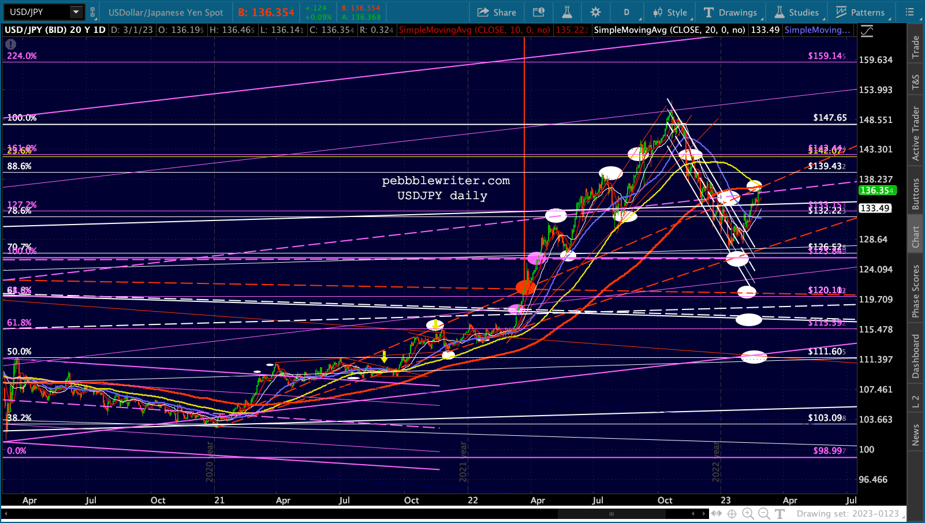925x523 pixels.
Task: Click the $120.102 Fibonacci level label
Action: 827,290
